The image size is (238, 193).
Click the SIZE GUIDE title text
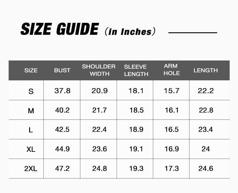59,29
